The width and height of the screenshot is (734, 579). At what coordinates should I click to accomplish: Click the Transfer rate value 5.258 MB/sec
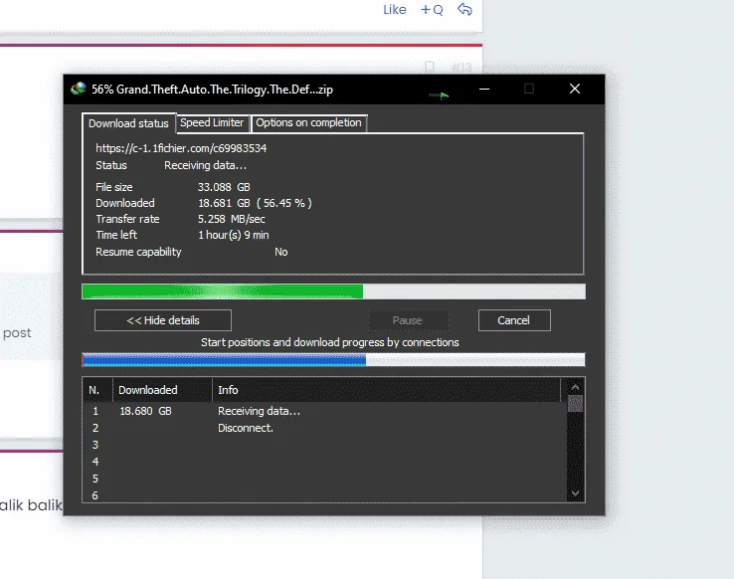pos(232,219)
